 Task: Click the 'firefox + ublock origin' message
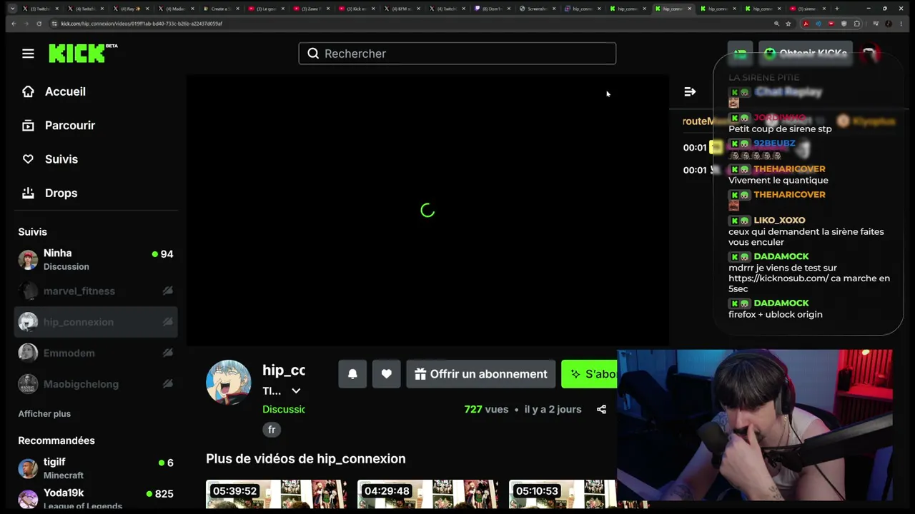click(776, 315)
